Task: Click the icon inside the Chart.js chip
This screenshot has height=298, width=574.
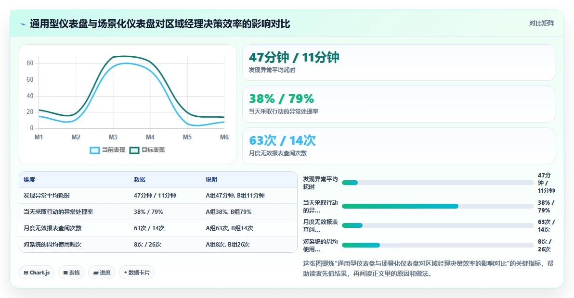Action: 26,273
